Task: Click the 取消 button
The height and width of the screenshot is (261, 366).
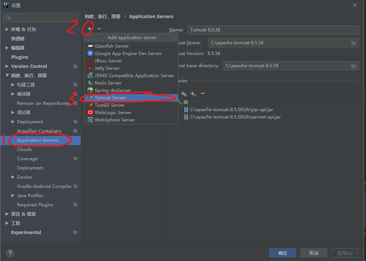Action: click(x=314, y=253)
